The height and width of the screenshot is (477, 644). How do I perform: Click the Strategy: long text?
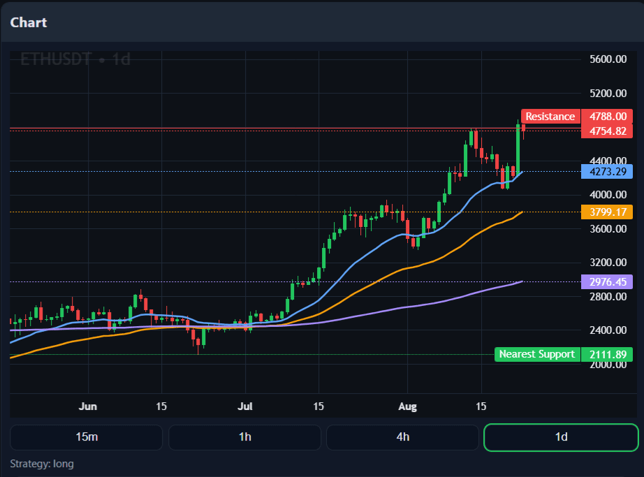tap(42, 464)
